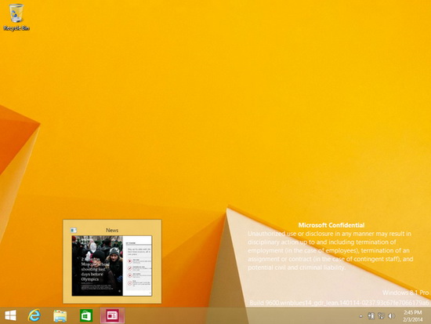Image resolution: width=431 pixels, height=324 pixels.
Task: Click the small News icon in preview header
Action: click(x=74, y=230)
